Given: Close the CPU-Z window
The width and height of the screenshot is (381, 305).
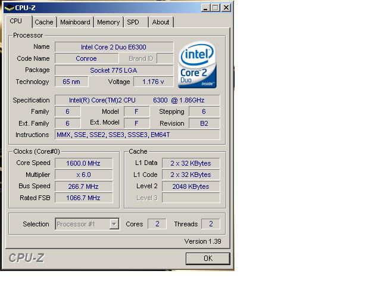Looking at the screenshot, I should (x=226, y=8).
